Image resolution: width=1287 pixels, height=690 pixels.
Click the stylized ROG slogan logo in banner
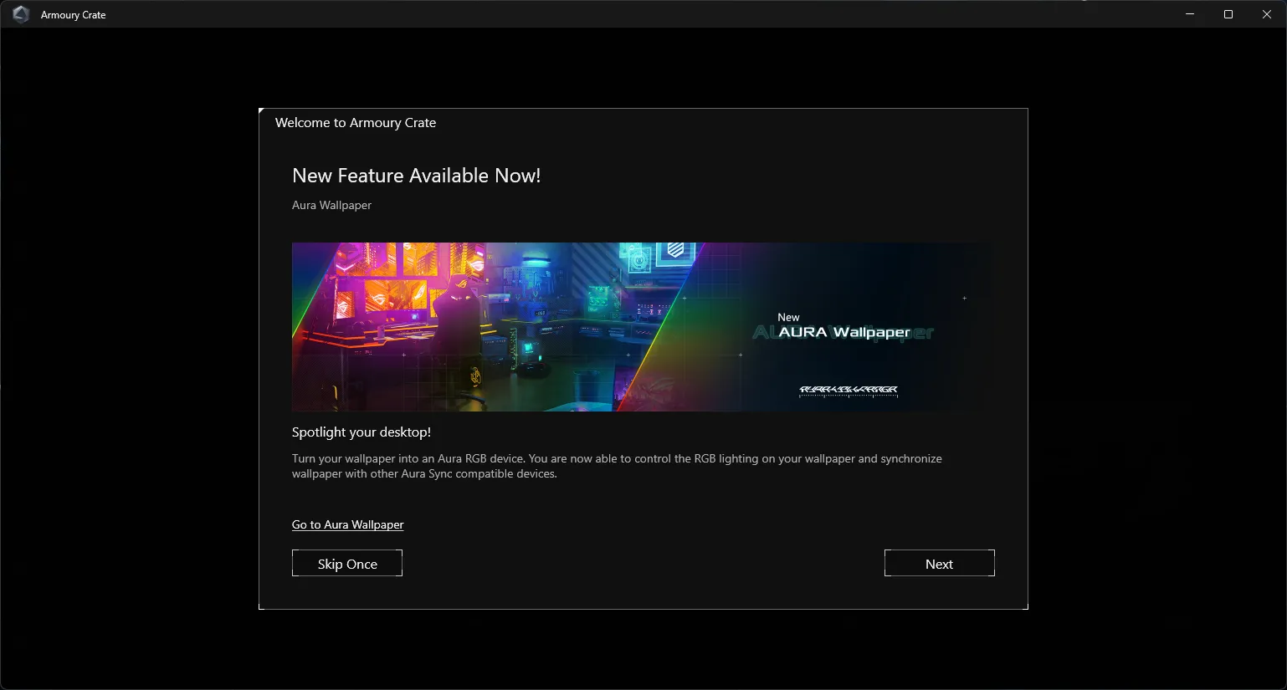[849, 390]
